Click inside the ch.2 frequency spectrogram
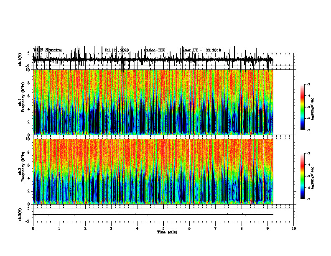331x256 pixels. (x=153, y=172)
